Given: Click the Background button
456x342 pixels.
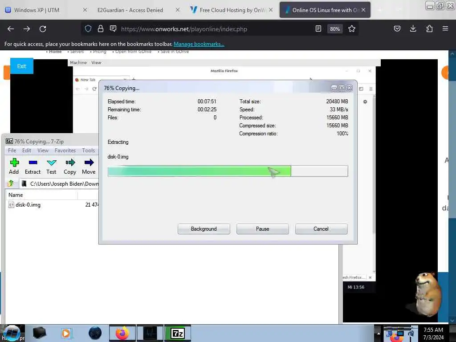Looking at the screenshot, I should point(204,229).
